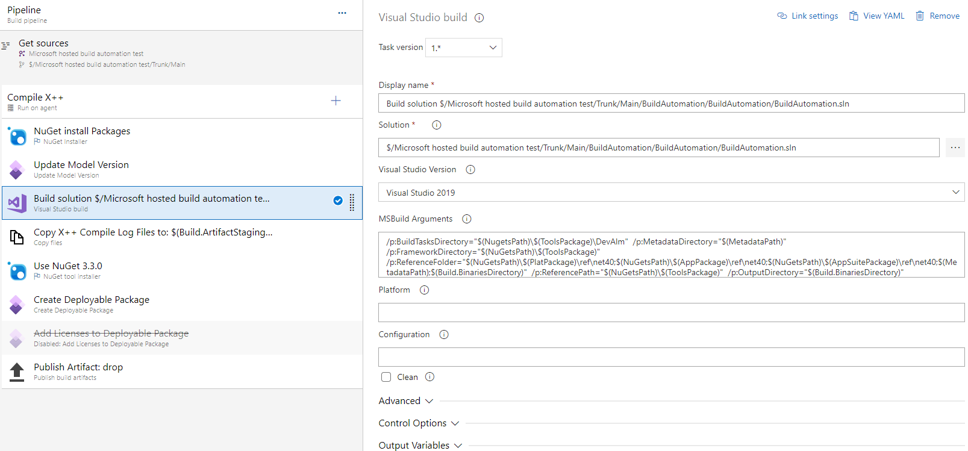Screen dimensions: 968x451
Task: Click the Configuration input field
Action: [672, 357]
